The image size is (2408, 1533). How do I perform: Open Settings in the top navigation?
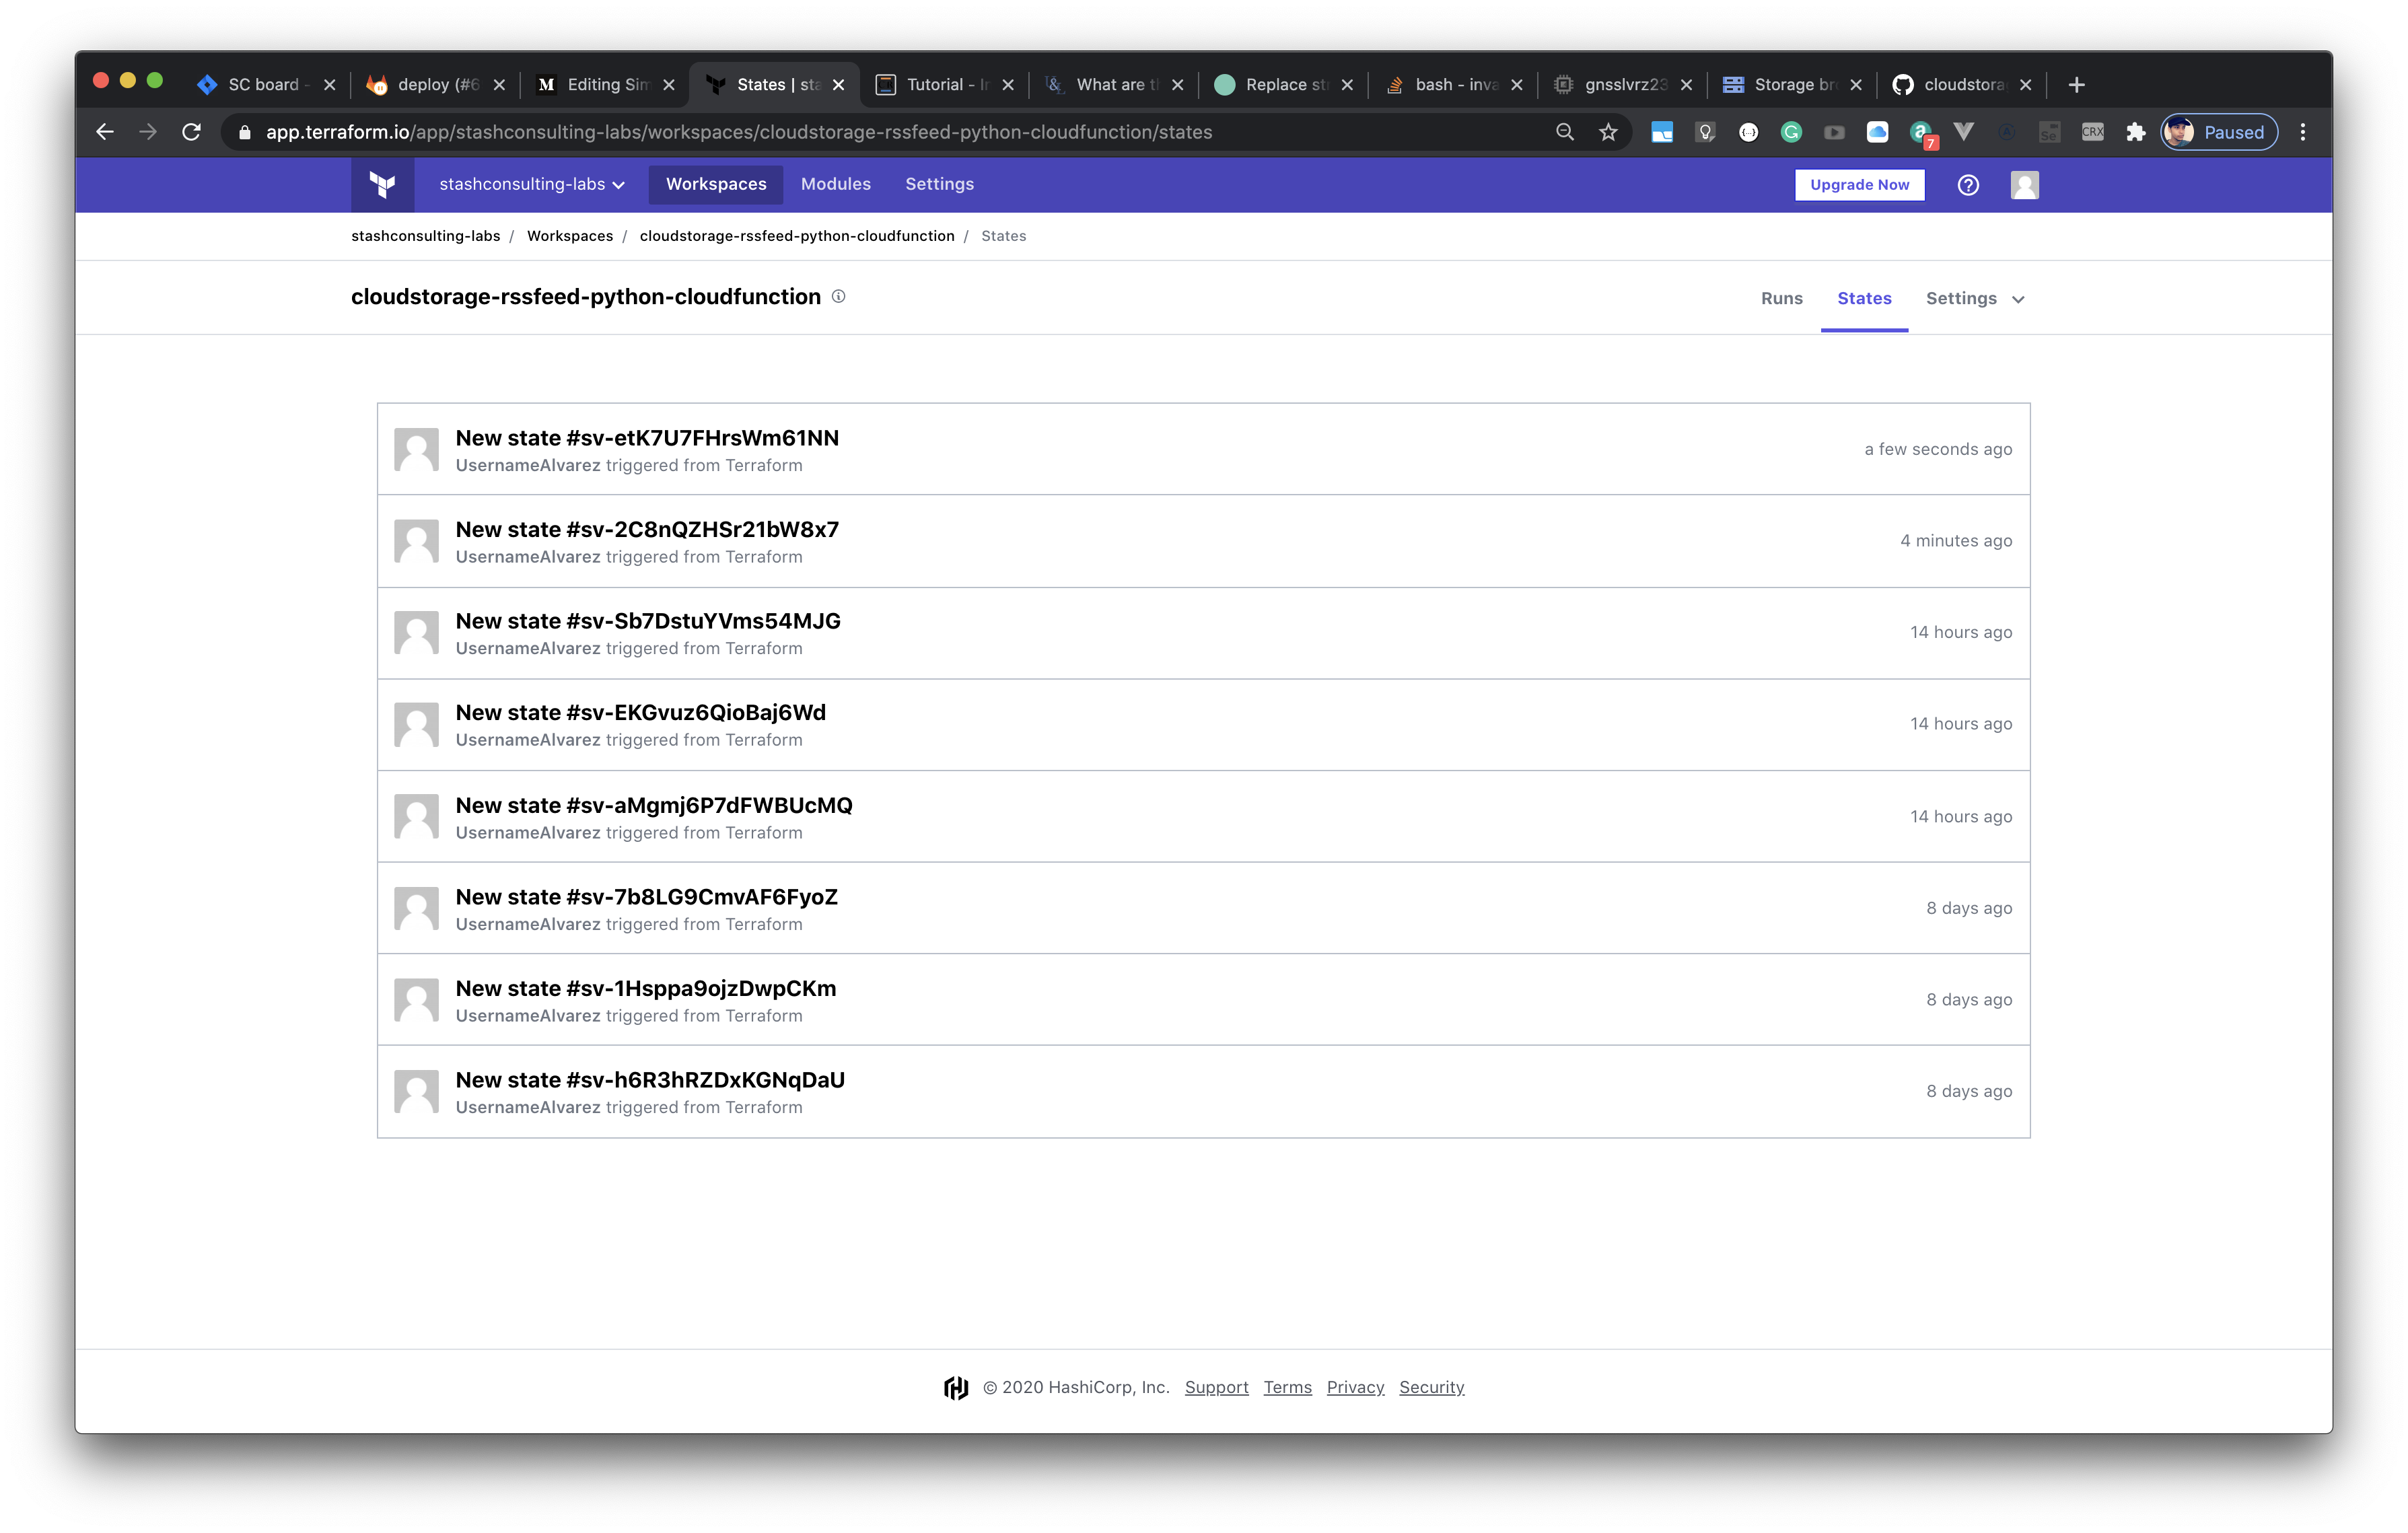click(939, 184)
